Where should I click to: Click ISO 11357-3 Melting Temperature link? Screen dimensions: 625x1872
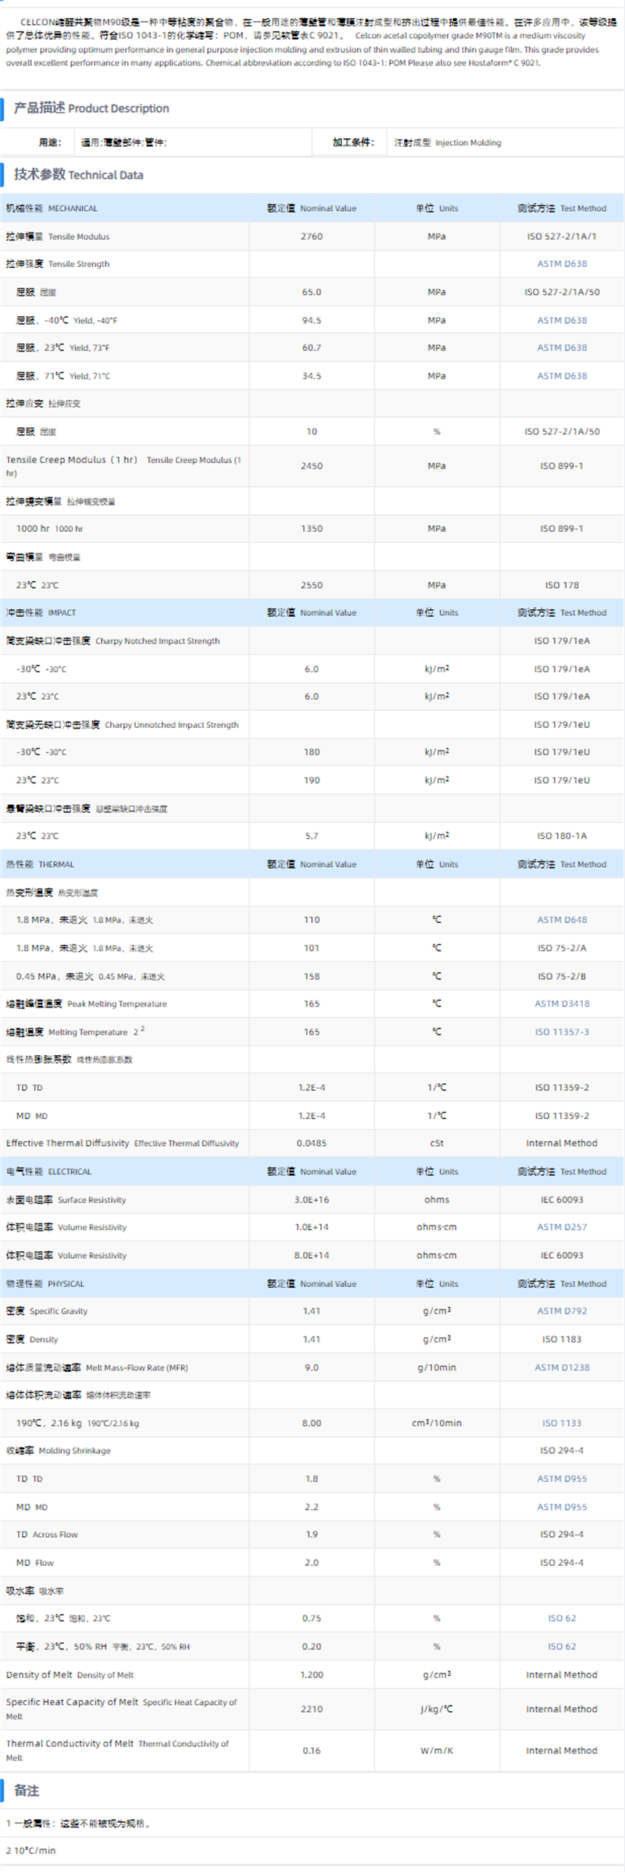tap(562, 1032)
